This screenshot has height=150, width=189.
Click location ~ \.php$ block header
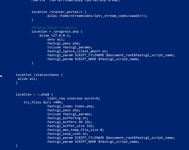pos(34,94)
